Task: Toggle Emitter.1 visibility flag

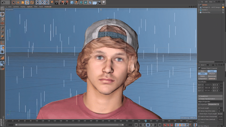Action: point(223,10)
